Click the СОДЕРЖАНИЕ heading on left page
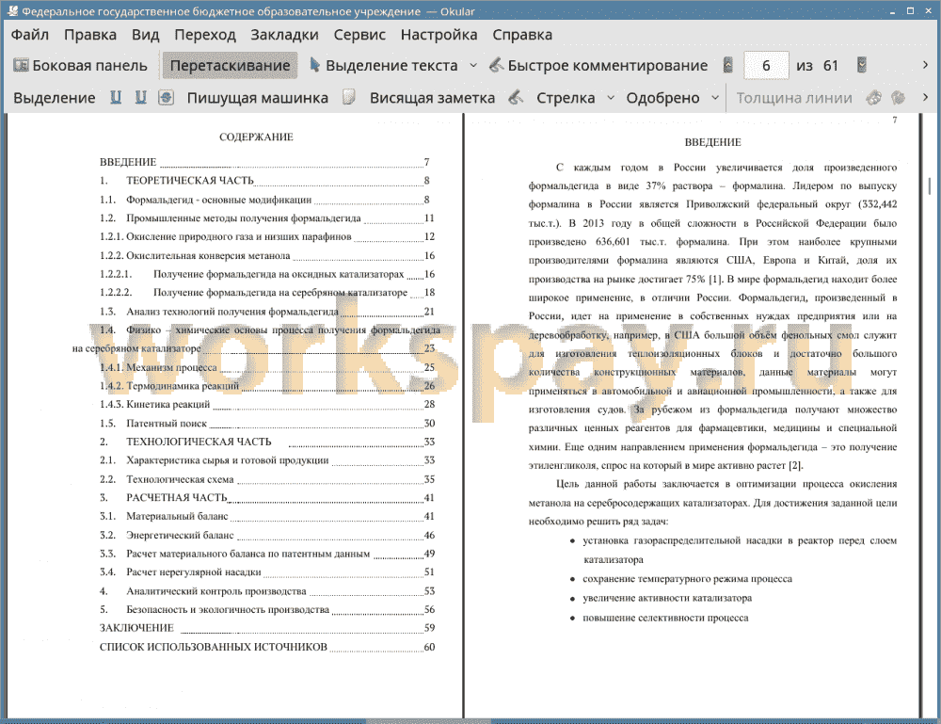 pos(256,137)
